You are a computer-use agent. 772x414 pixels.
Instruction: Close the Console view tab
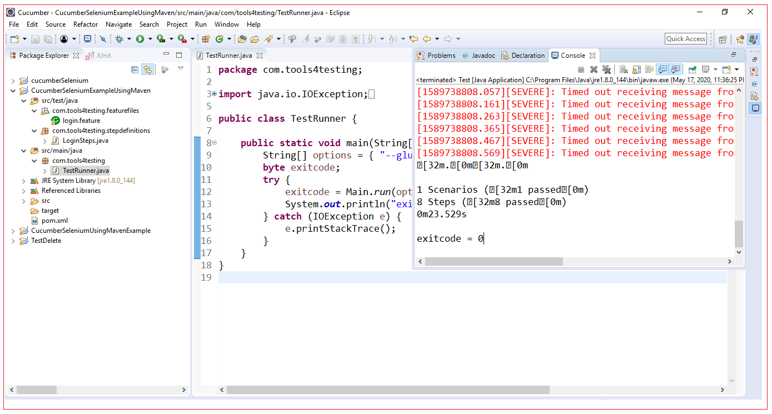(x=592, y=56)
